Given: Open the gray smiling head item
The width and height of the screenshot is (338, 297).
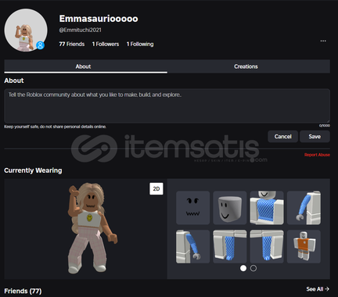Looking at the screenshot, I should pos(230,208).
